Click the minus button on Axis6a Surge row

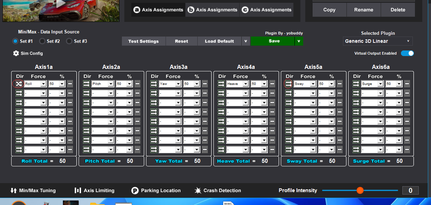pyautogui.click(x=407, y=84)
